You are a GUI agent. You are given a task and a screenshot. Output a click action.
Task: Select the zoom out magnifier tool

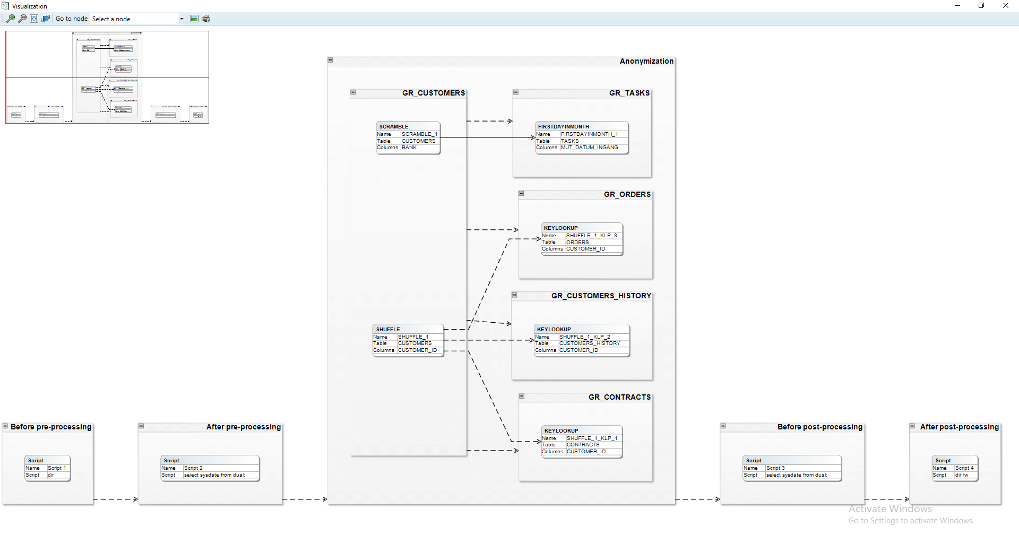click(22, 19)
